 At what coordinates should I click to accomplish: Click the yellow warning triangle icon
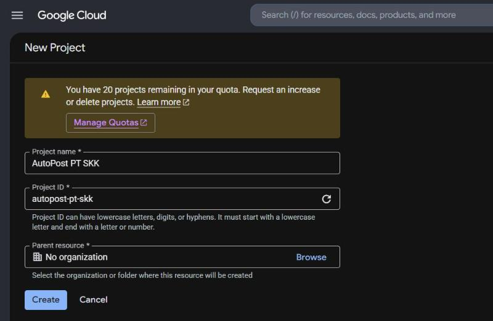tap(46, 94)
